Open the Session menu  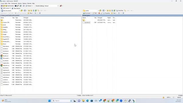pyautogui.click(x=20, y=3)
